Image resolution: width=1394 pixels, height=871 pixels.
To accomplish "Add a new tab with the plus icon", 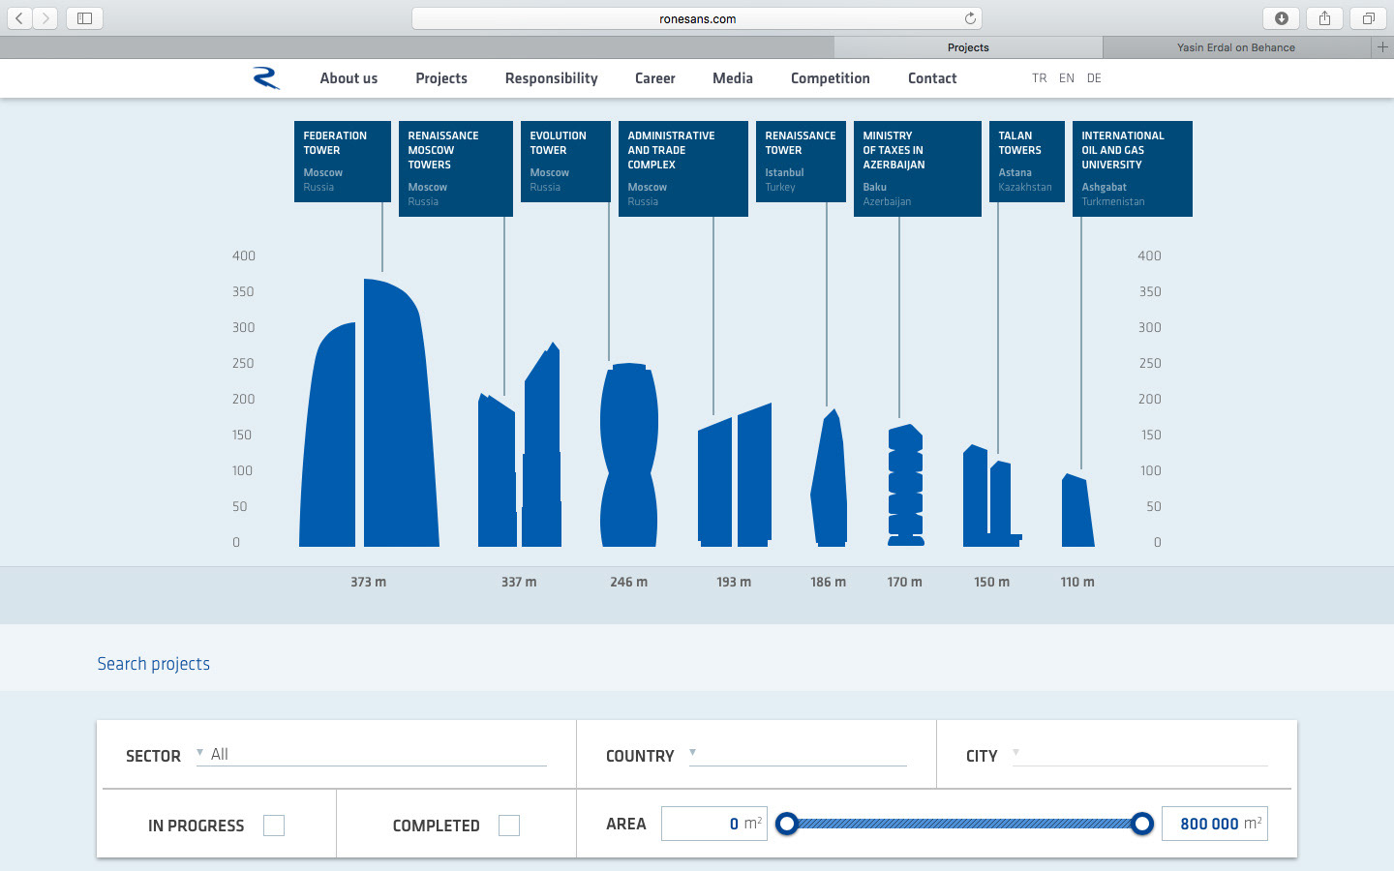I will click(x=1382, y=47).
